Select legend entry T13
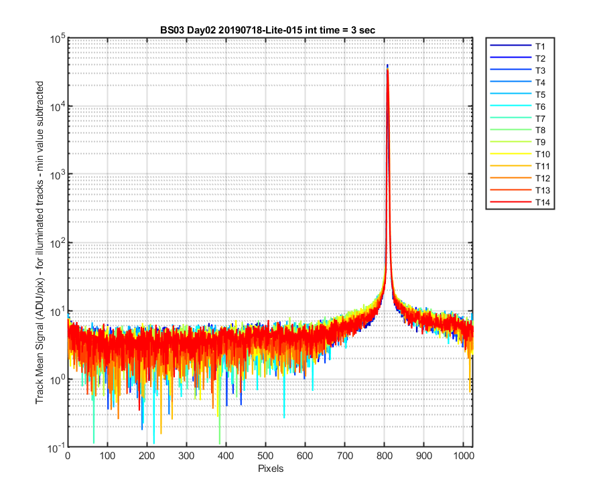 click(x=520, y=190)
